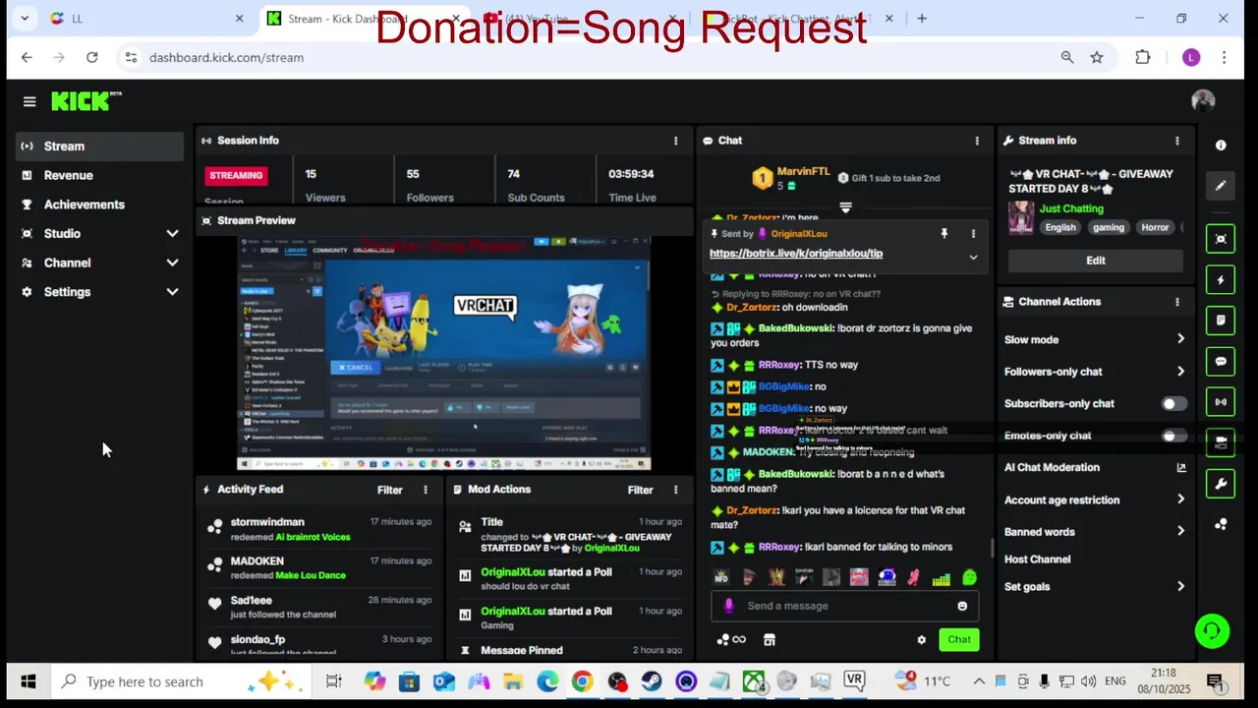Open Filter in Mod Actions

tap(640, 490)
